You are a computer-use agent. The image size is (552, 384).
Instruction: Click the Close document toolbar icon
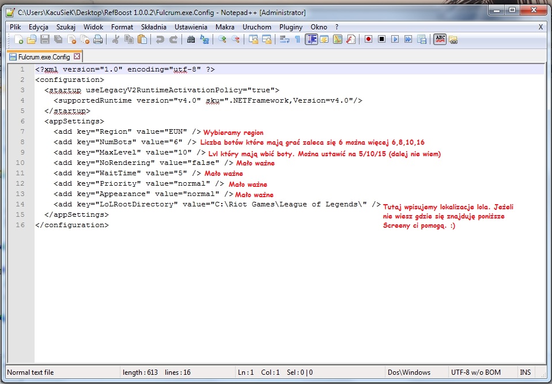click(x=71, y=39)
